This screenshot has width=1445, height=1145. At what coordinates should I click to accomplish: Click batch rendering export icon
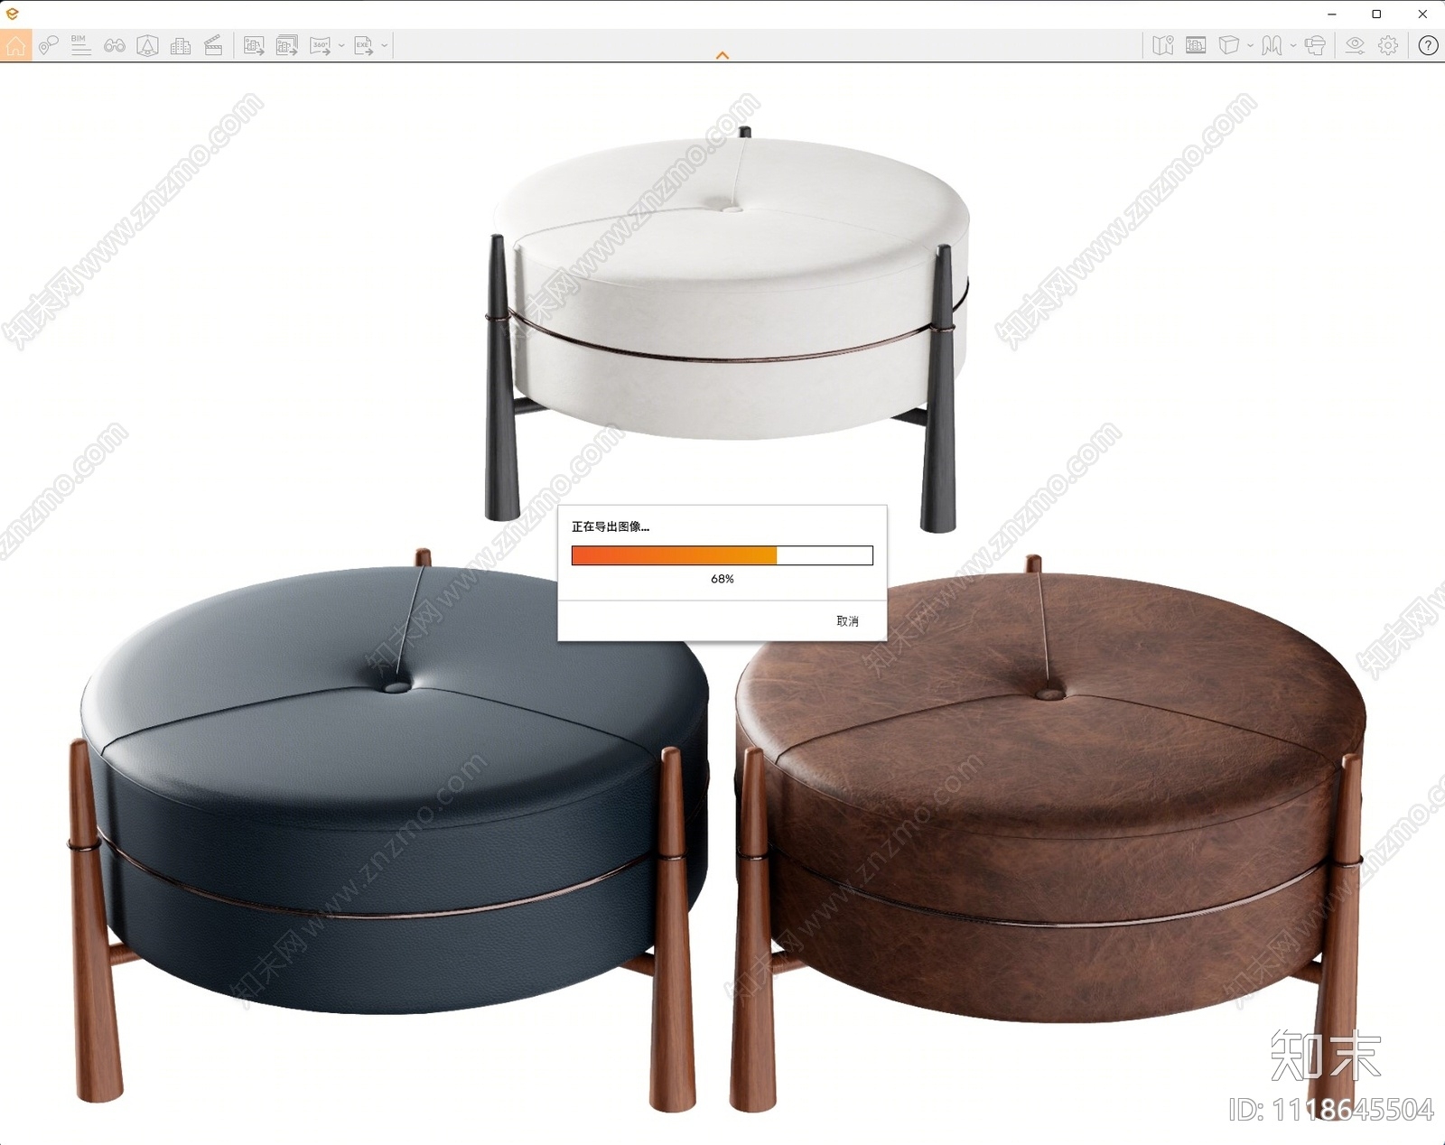(287, 45)
